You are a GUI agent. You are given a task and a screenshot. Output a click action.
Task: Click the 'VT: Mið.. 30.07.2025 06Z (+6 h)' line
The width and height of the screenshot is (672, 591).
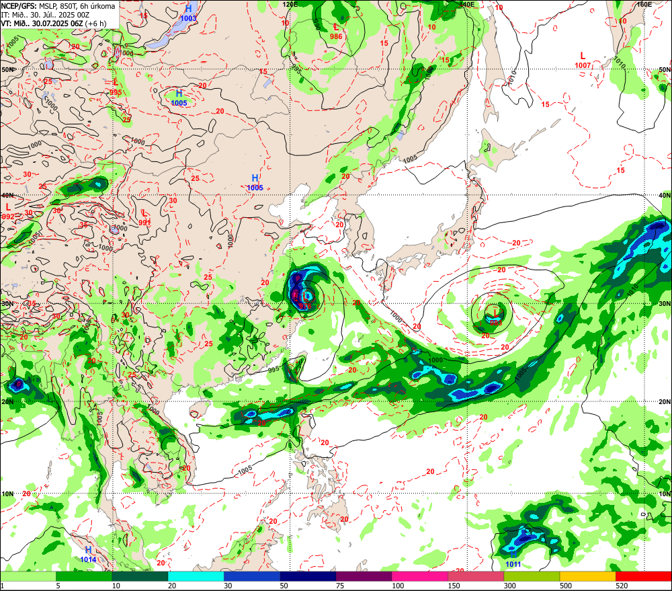pos(54,23)
